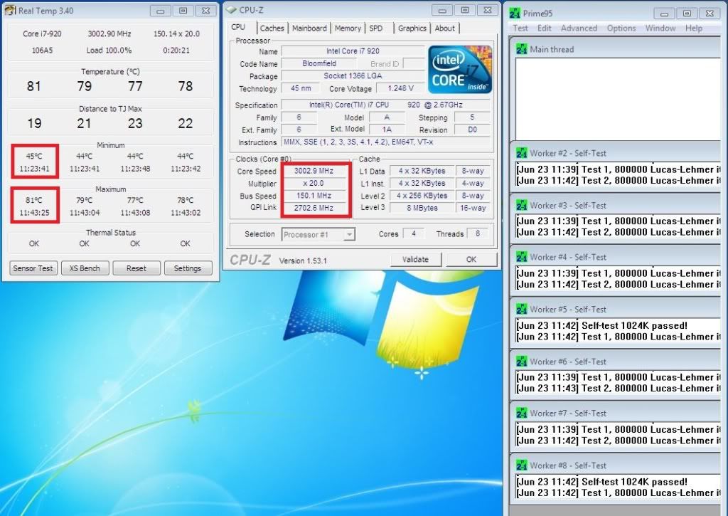This screenshot has height=516, width=728.
Task: Click the Validate button in CPU-Z
Action: [x=415, y=259]
